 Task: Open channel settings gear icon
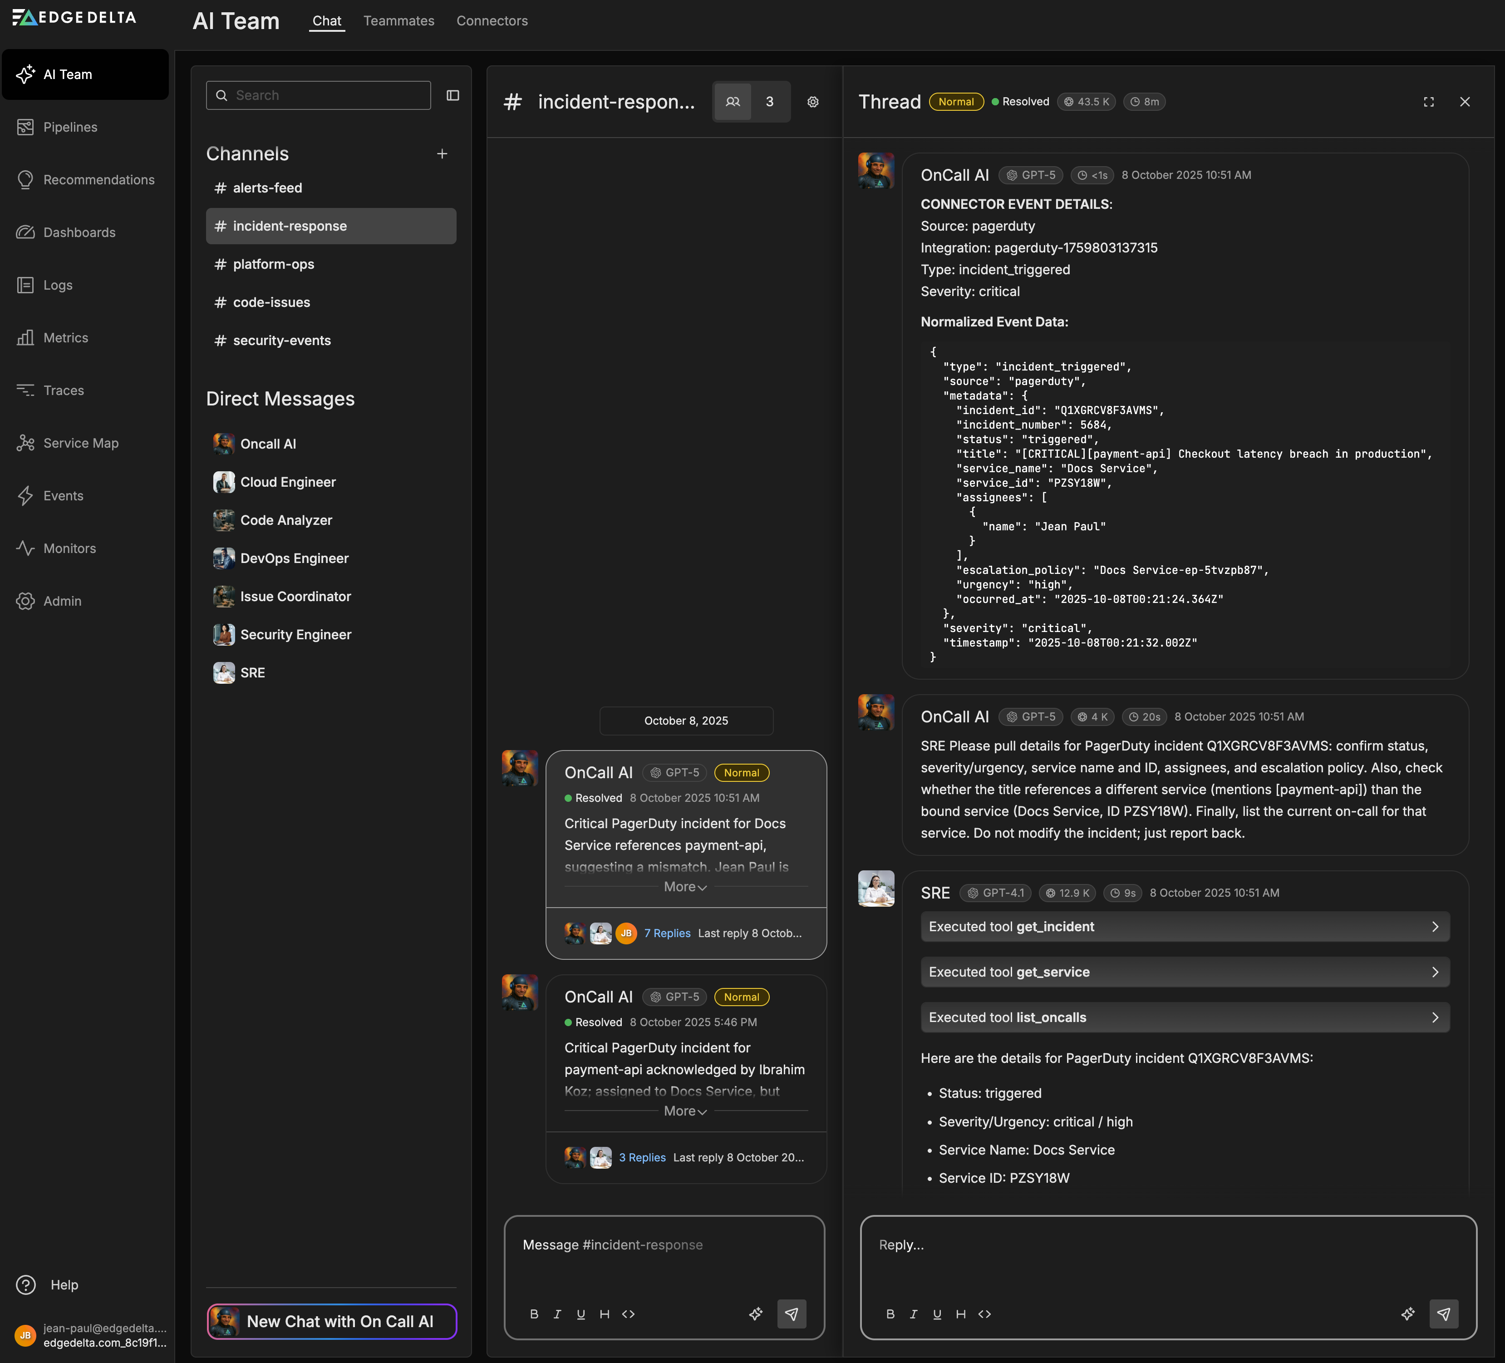(x=813, y=102)
